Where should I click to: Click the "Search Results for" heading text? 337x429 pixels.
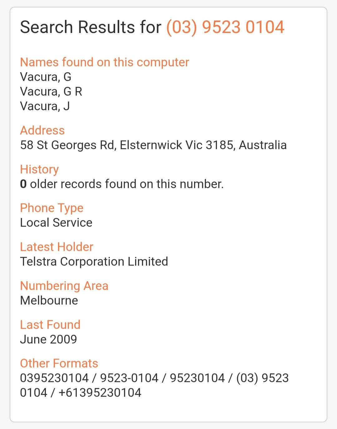(90, 27)
